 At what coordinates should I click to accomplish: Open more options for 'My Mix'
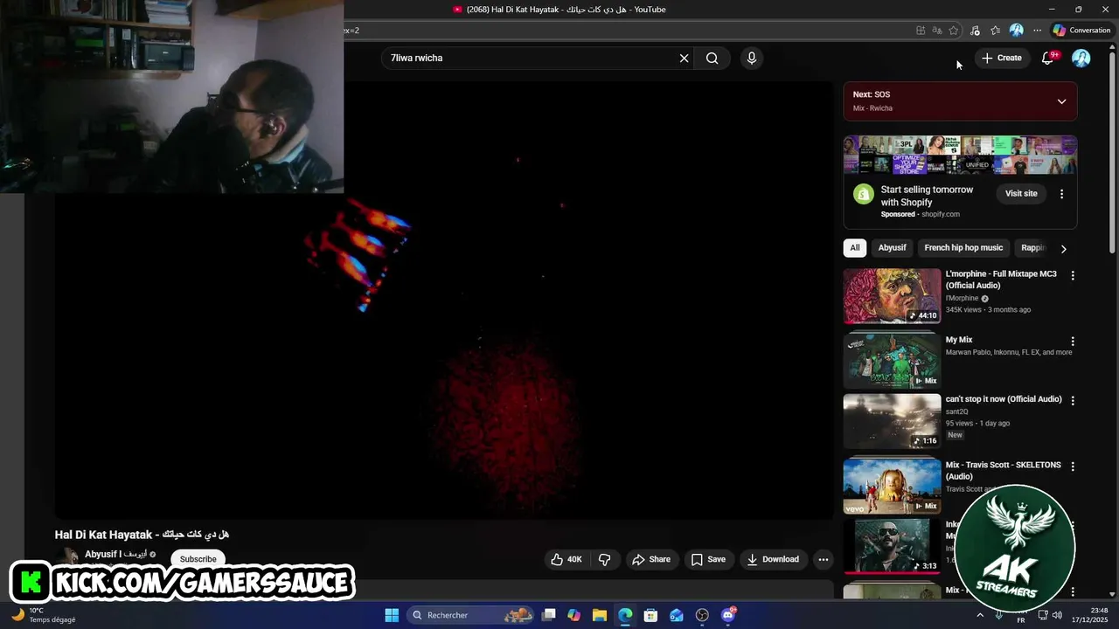(x=1073, y=342)
